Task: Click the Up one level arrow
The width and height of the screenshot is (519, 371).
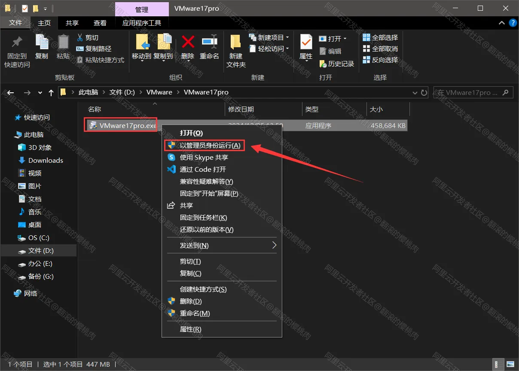Action: coord(51,92)
